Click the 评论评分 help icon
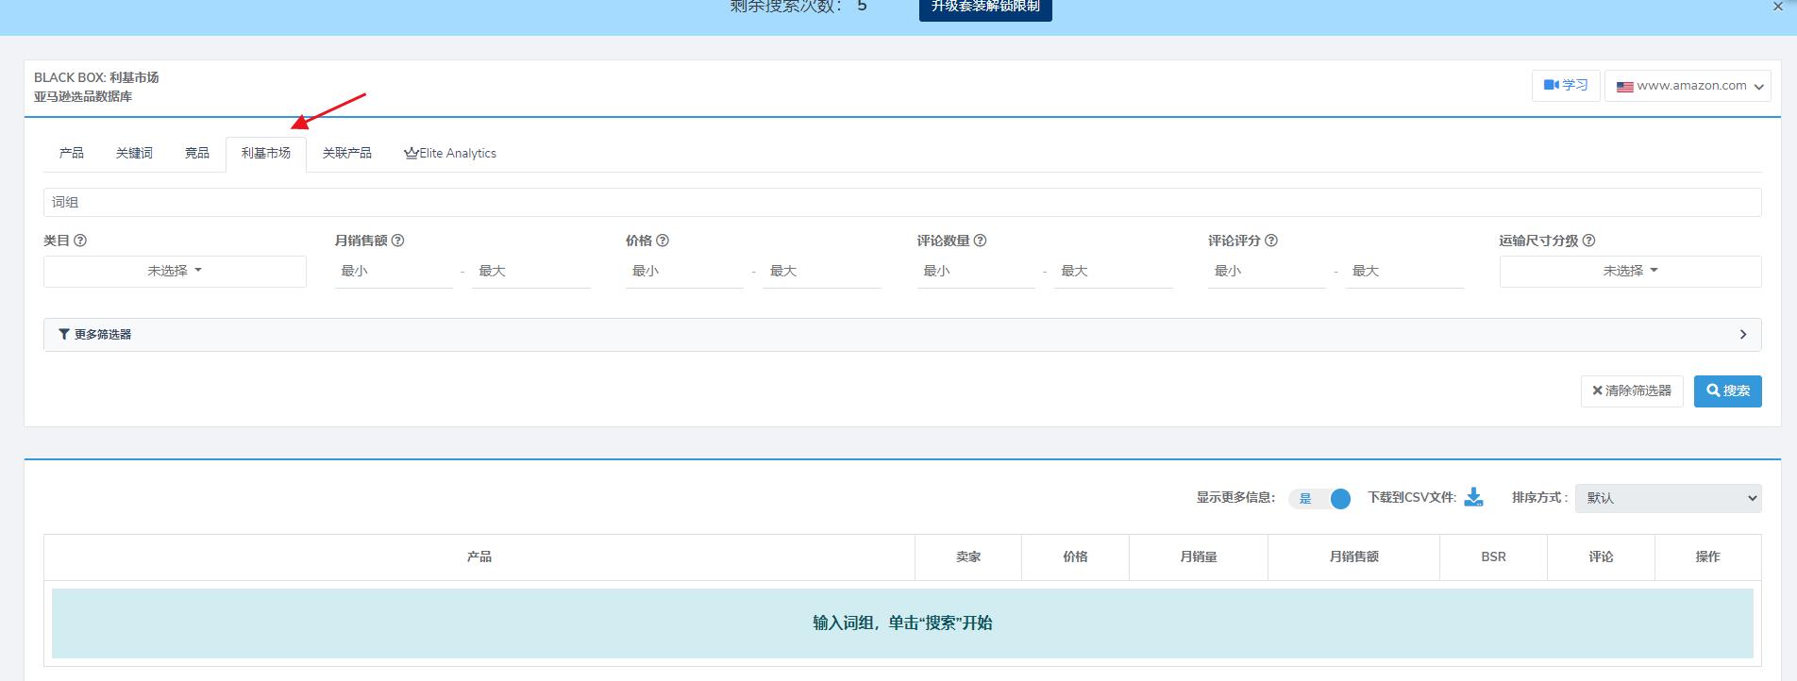This screenshot has height=681, width=1797. 1271,241
